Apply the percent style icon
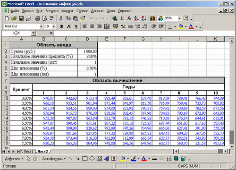The image size is (236, 170). click(x=123, y=26)
